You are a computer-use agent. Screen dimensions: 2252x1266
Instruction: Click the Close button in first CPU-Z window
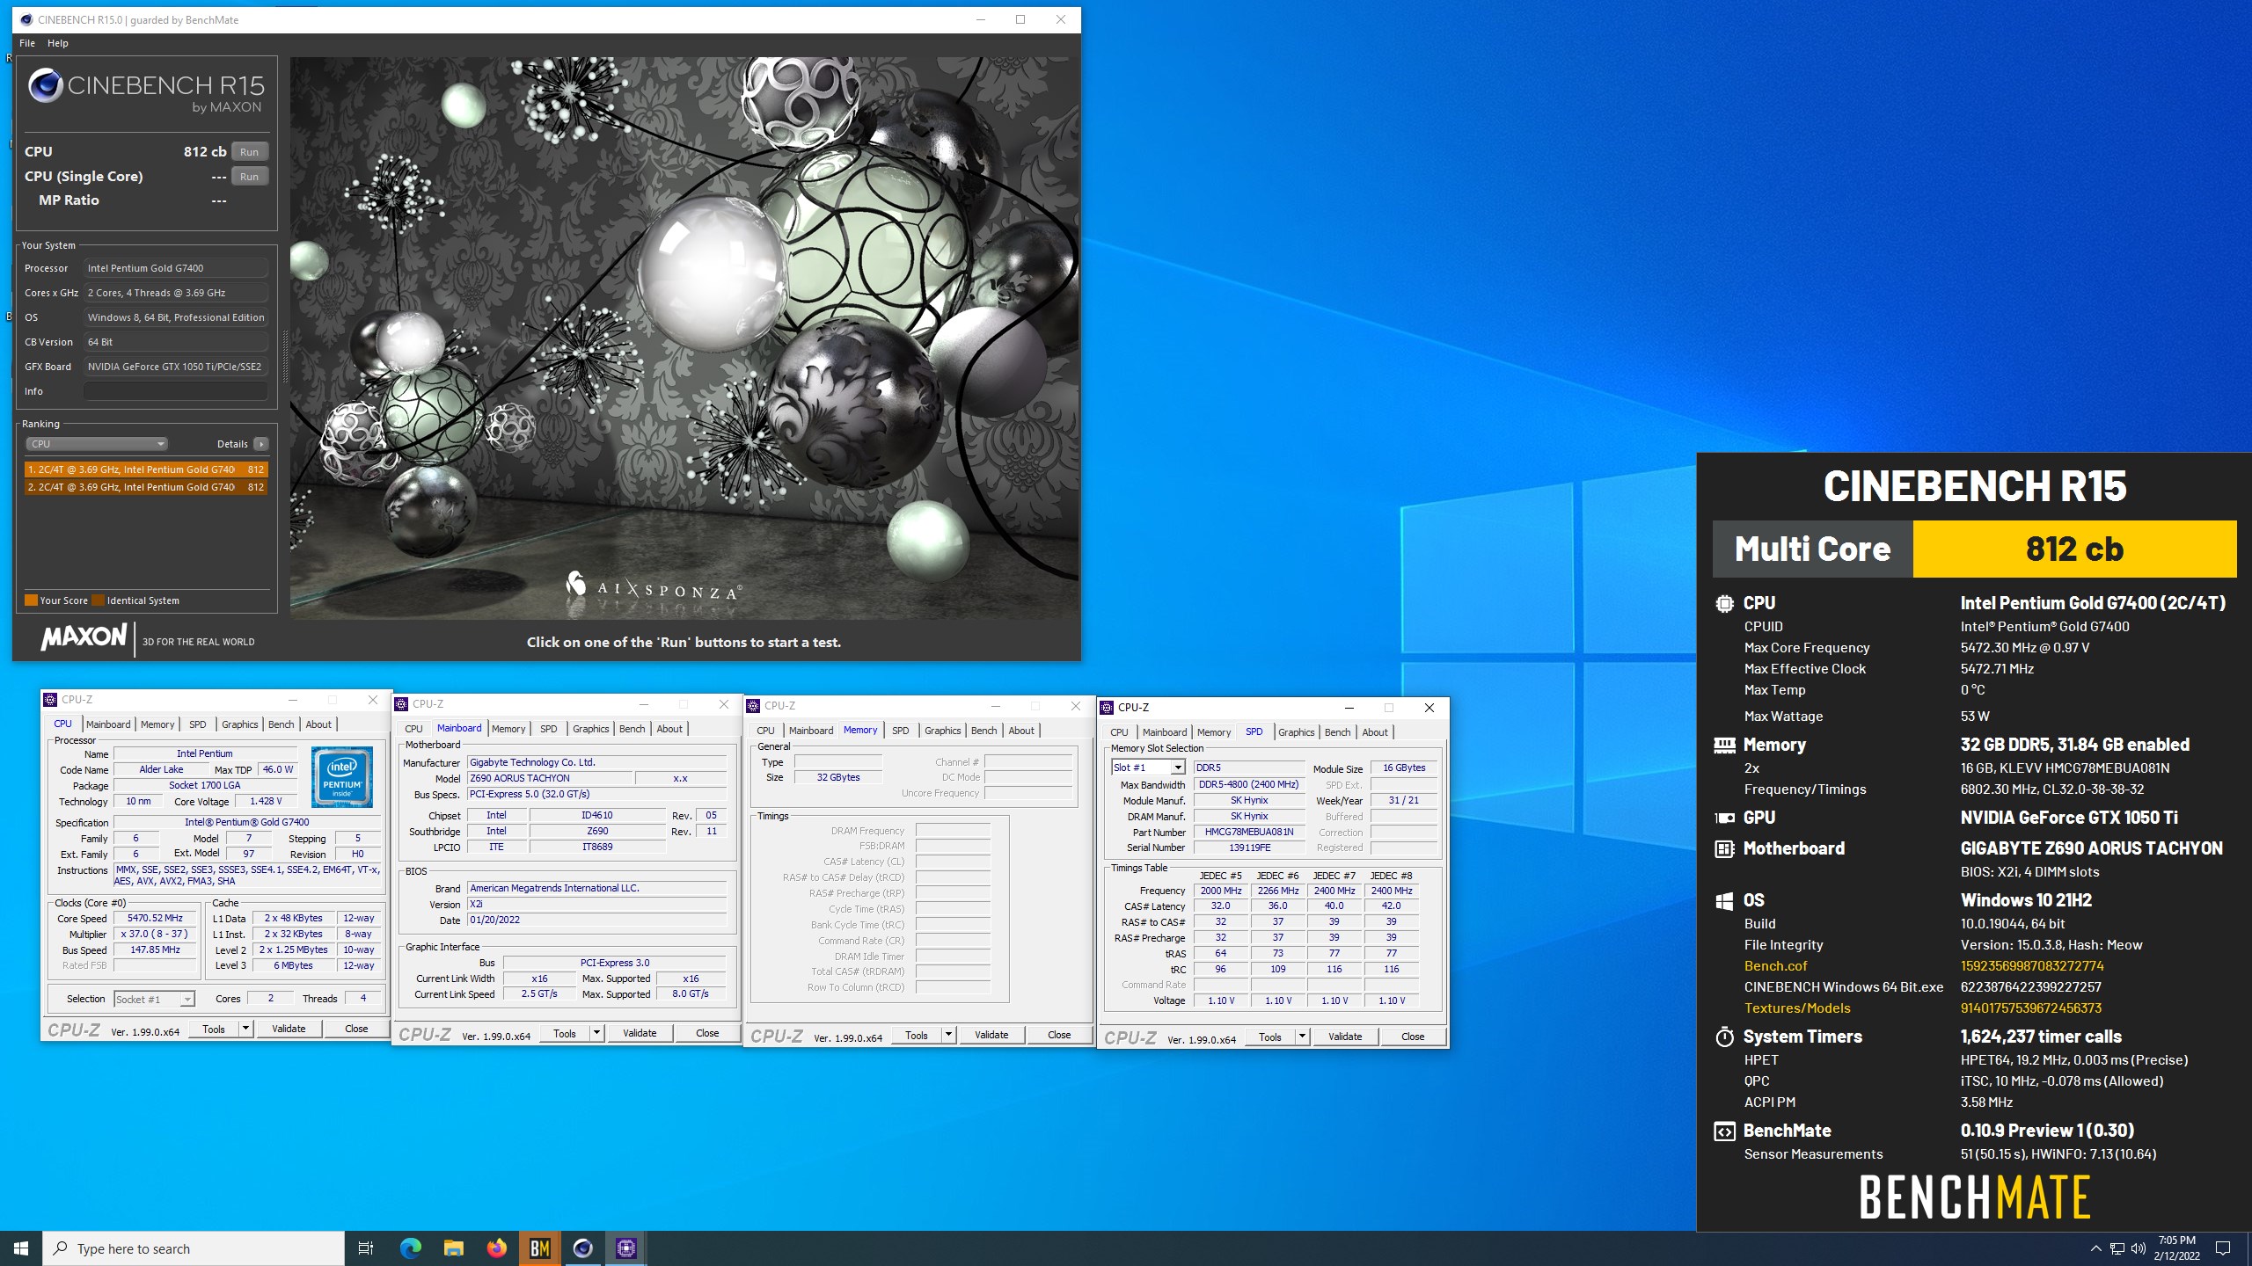(x=356, y=1029)
